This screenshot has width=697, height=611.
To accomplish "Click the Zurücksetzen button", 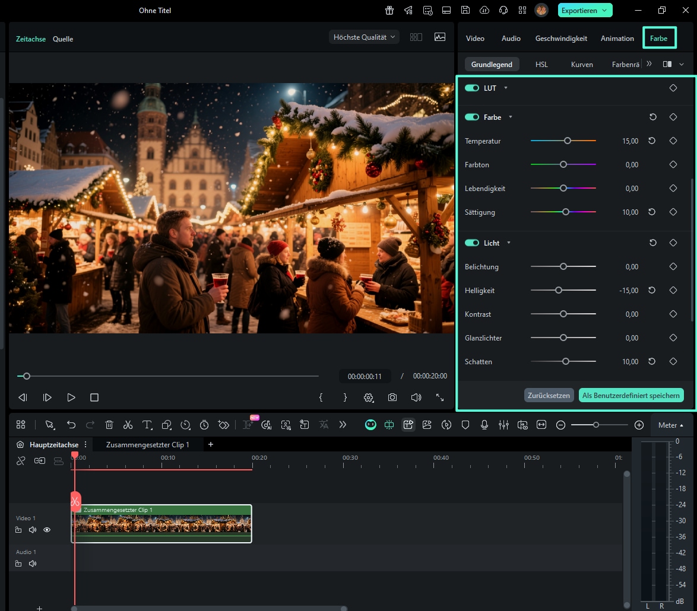I will click(549, 395).
